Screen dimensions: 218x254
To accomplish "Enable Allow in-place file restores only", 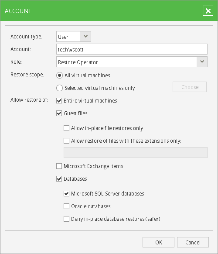I will pyautogui.click(x=66, y=128).
